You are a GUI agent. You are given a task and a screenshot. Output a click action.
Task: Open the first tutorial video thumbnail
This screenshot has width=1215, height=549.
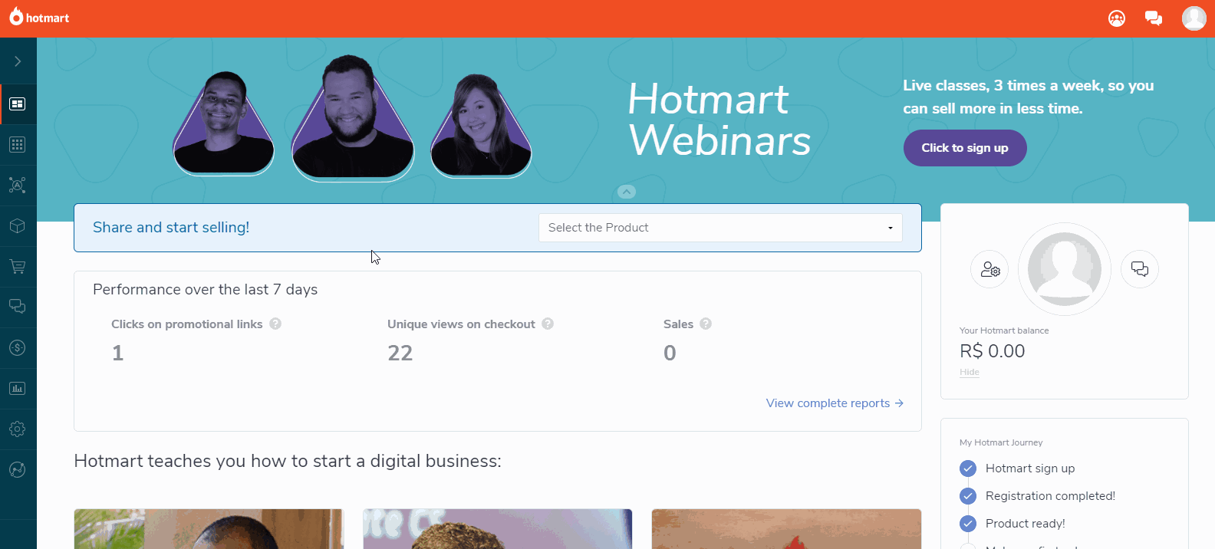209,529
